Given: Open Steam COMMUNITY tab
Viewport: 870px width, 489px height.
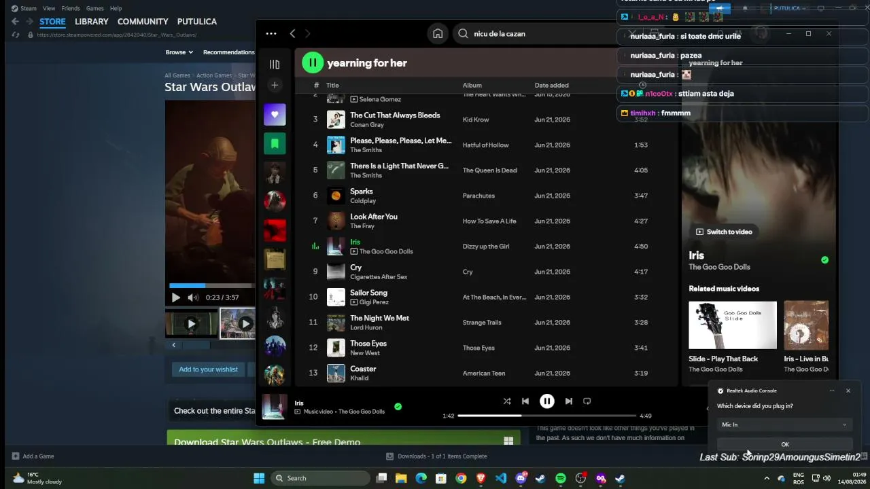Looking at the screenshot, I should tap(143, 22).
